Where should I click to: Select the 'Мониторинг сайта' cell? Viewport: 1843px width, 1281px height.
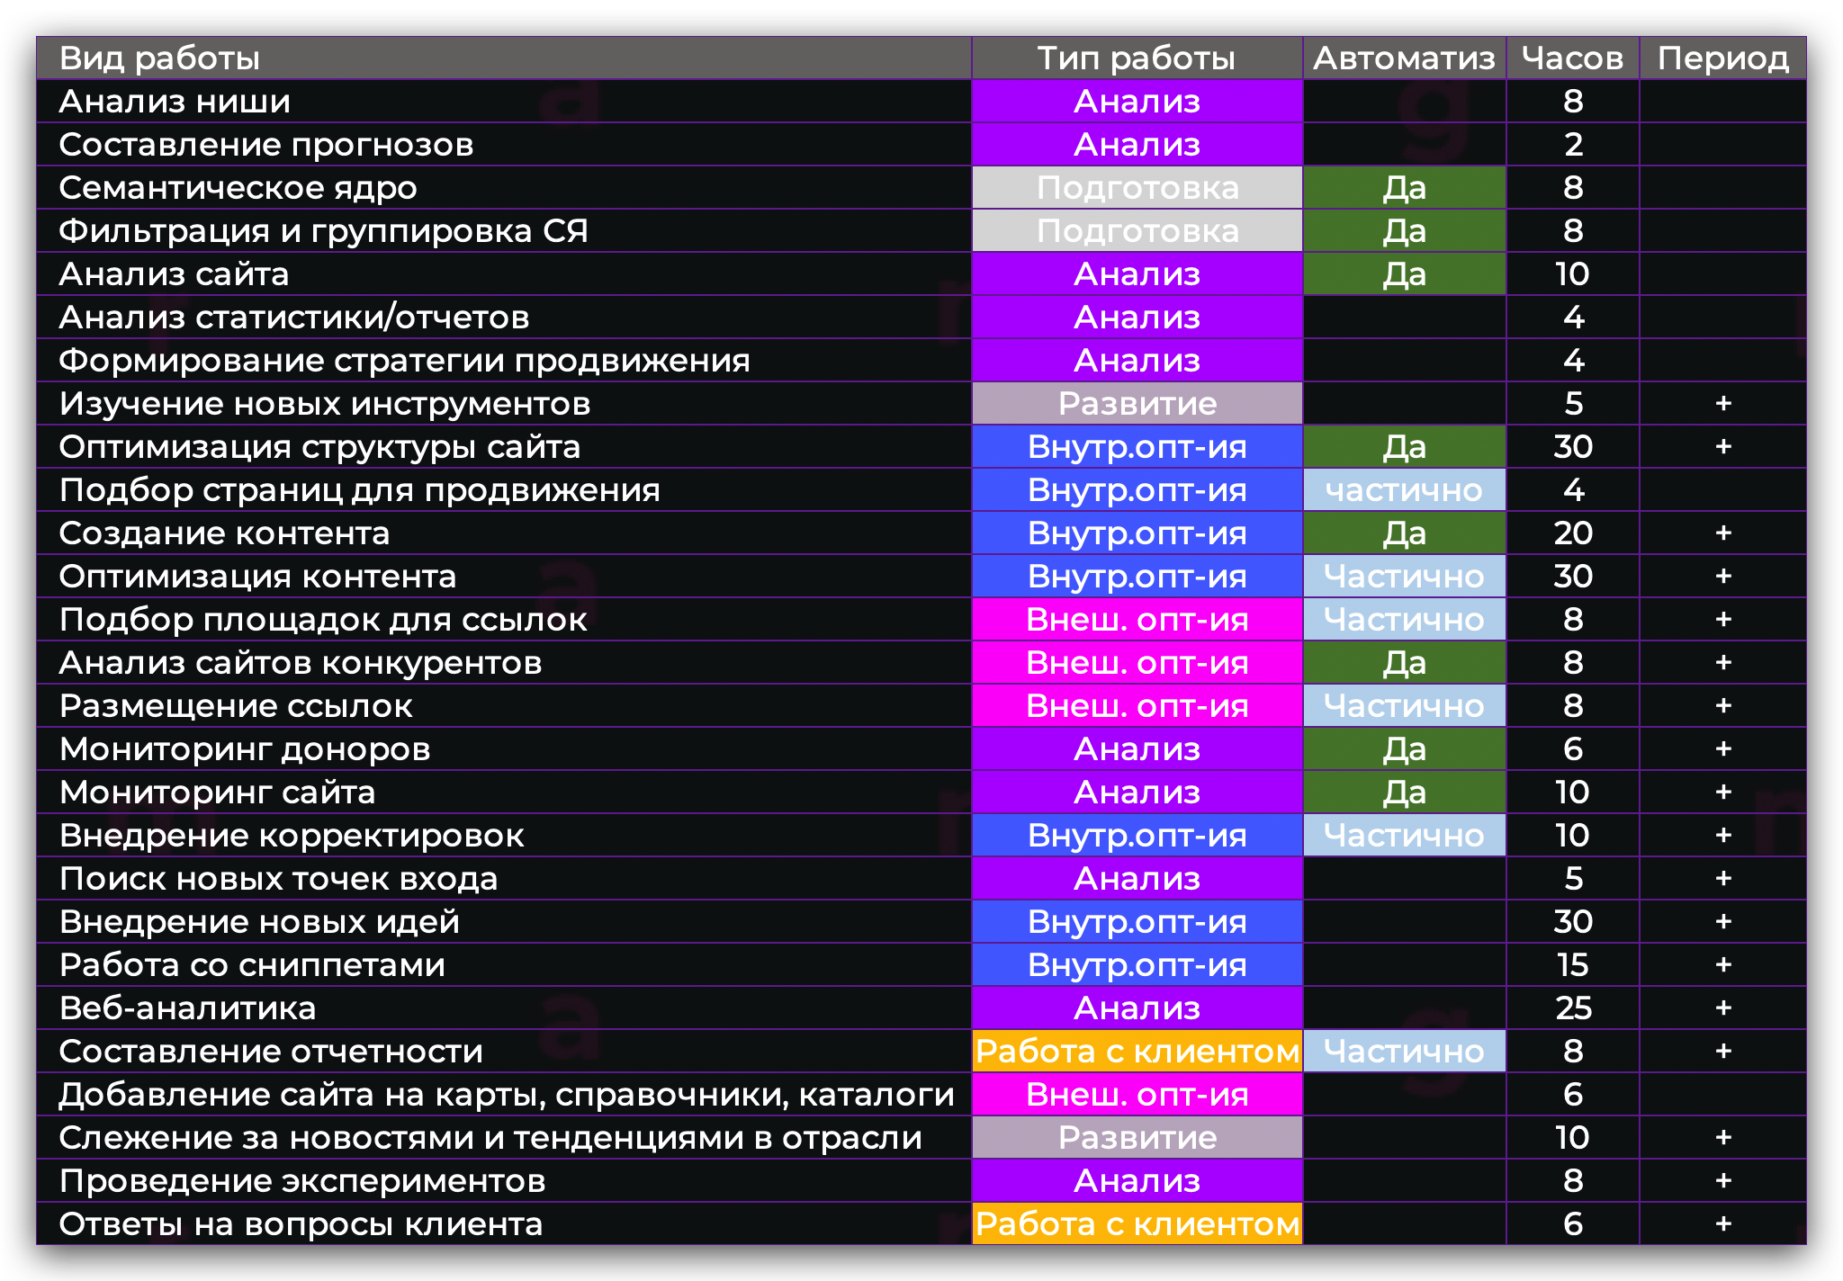(504, 793)
